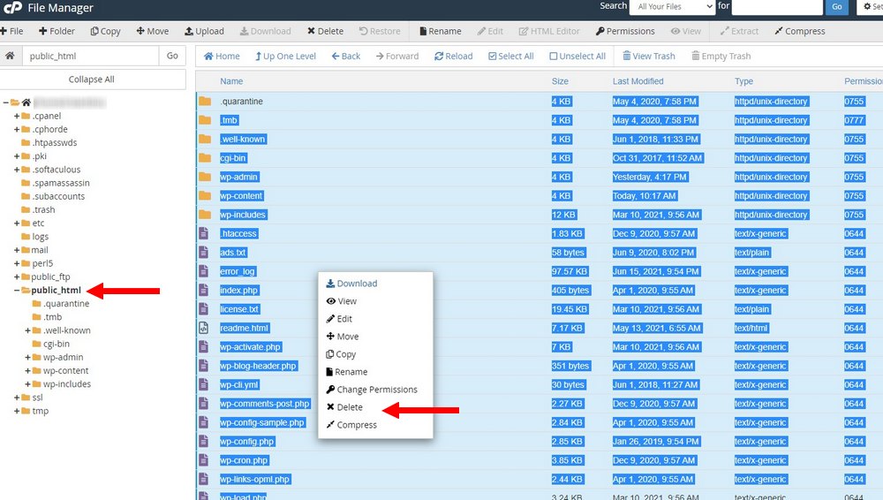Click the Unselect All checkbox button

click(577, 56)
